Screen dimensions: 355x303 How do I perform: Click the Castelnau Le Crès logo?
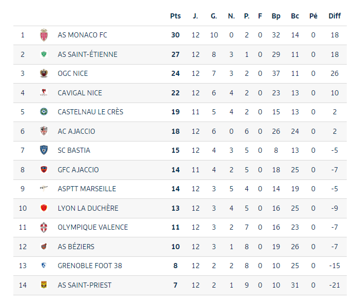point(44,112)
